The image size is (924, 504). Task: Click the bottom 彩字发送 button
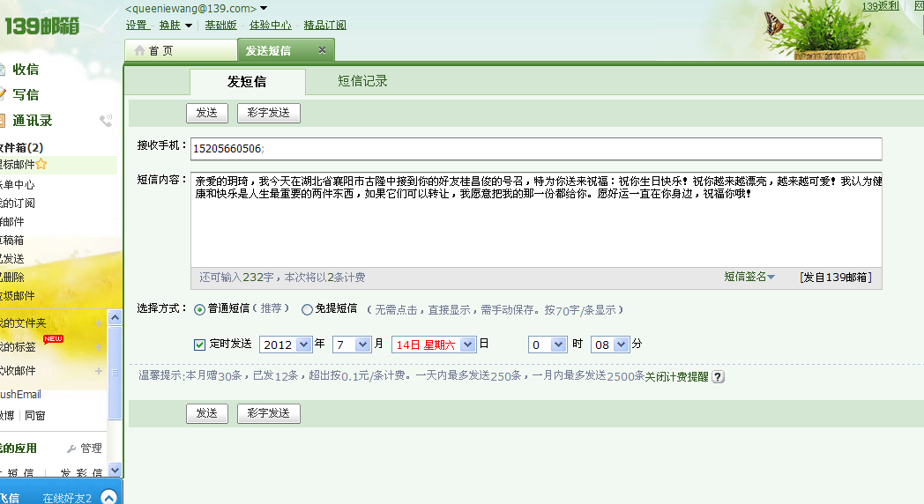coord(269,413)
